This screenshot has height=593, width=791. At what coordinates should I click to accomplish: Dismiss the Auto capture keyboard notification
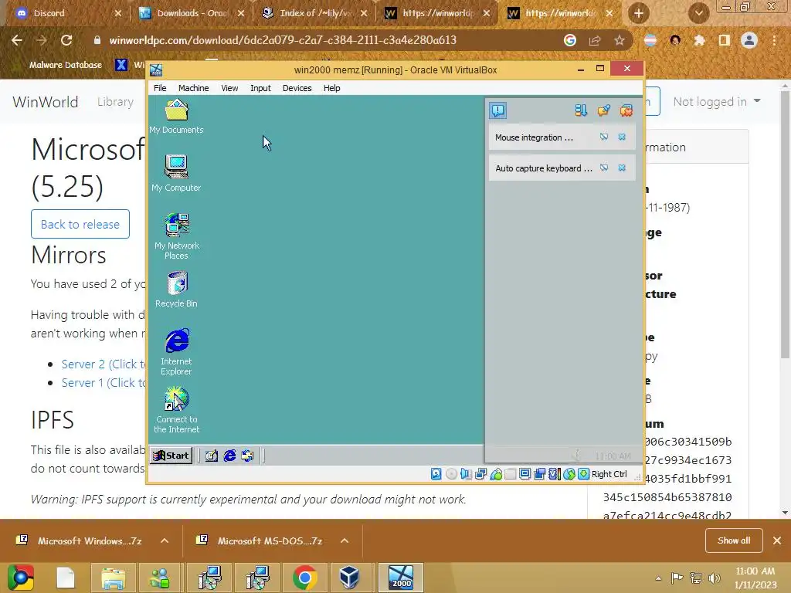[x=622, y=168]
